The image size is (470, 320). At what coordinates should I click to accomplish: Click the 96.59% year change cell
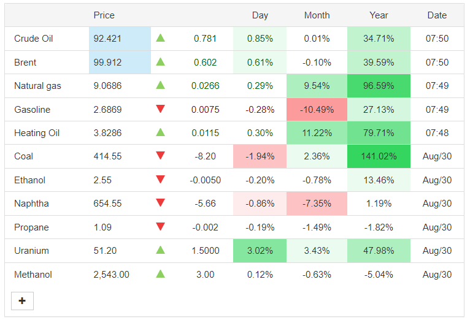coord(379,86)
